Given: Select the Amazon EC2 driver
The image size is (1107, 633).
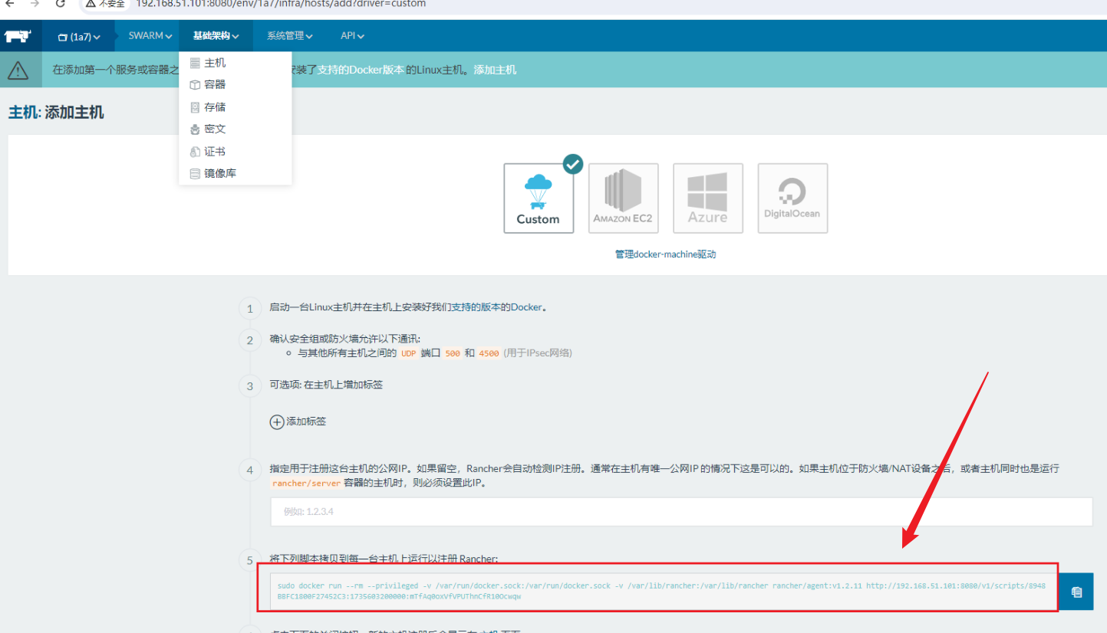Looking at the screenshot, I should [623, 198].
